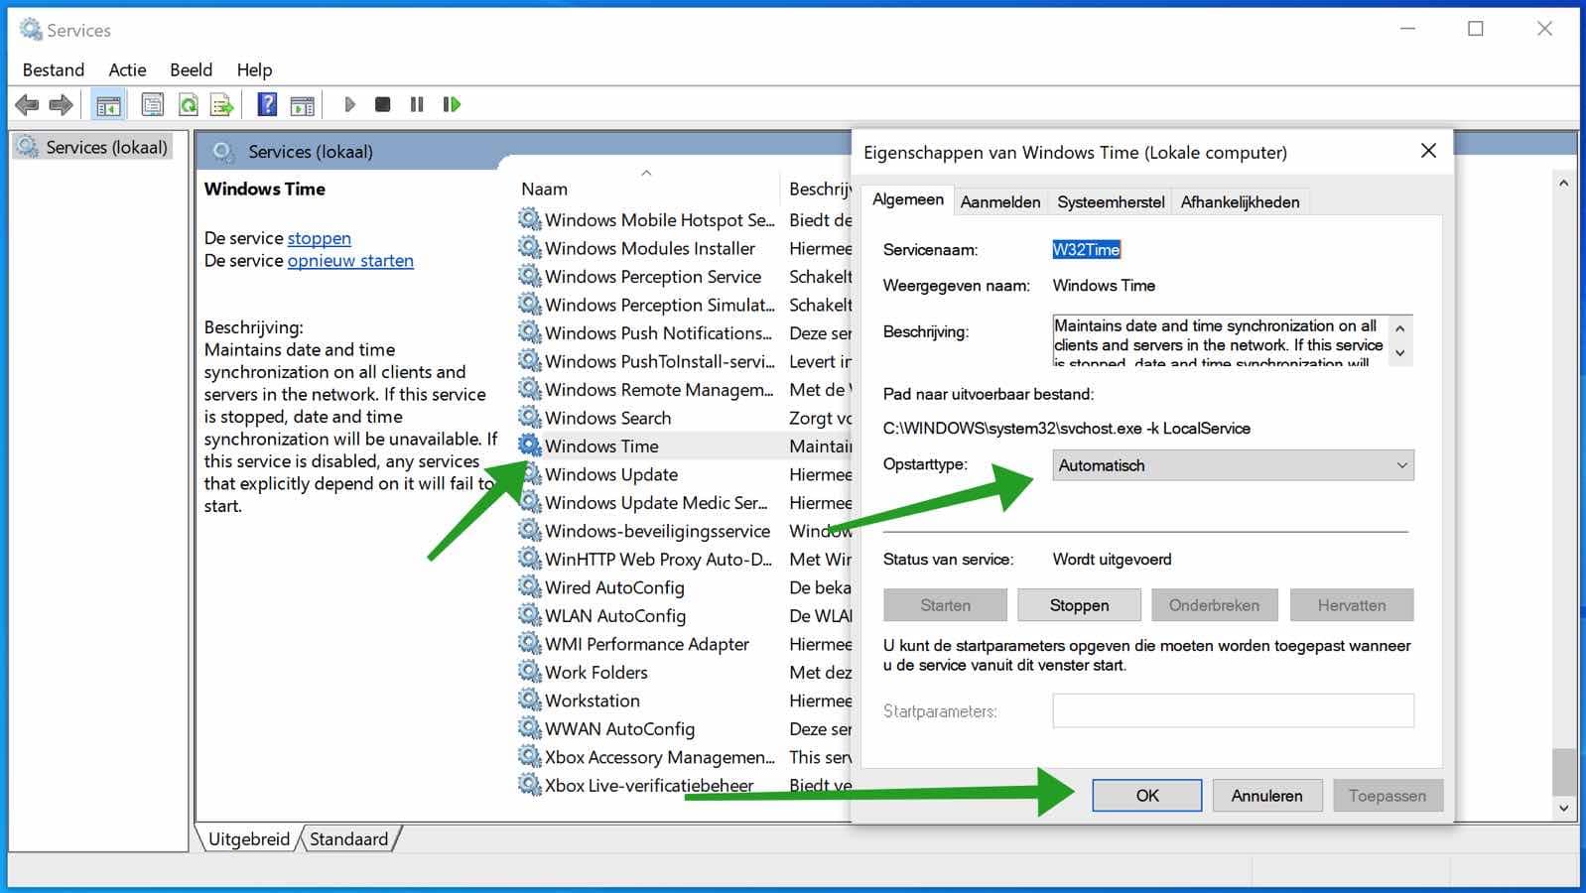This screenshot has width=1586, height=893.
Task: Close the Windows Time properties dialog
Action: 1428,151
